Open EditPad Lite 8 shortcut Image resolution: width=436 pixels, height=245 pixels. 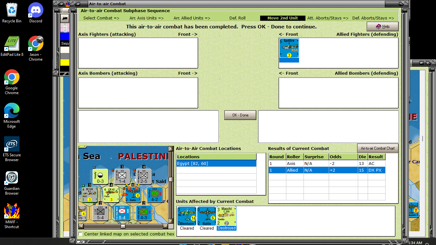click(12, 46)
